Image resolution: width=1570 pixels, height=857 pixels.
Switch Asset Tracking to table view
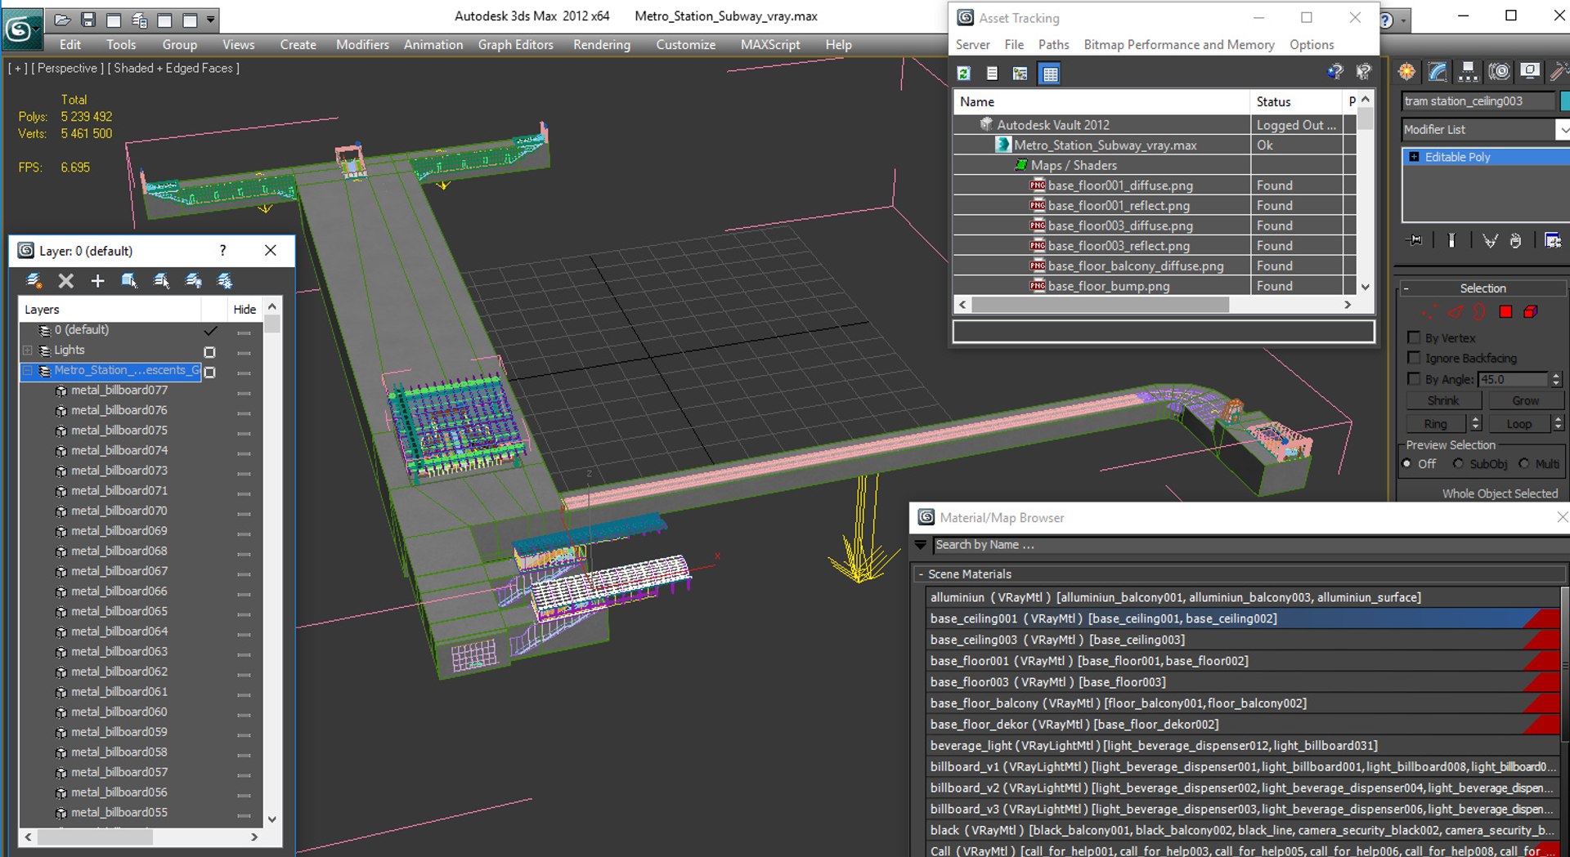coord(1050,74)
